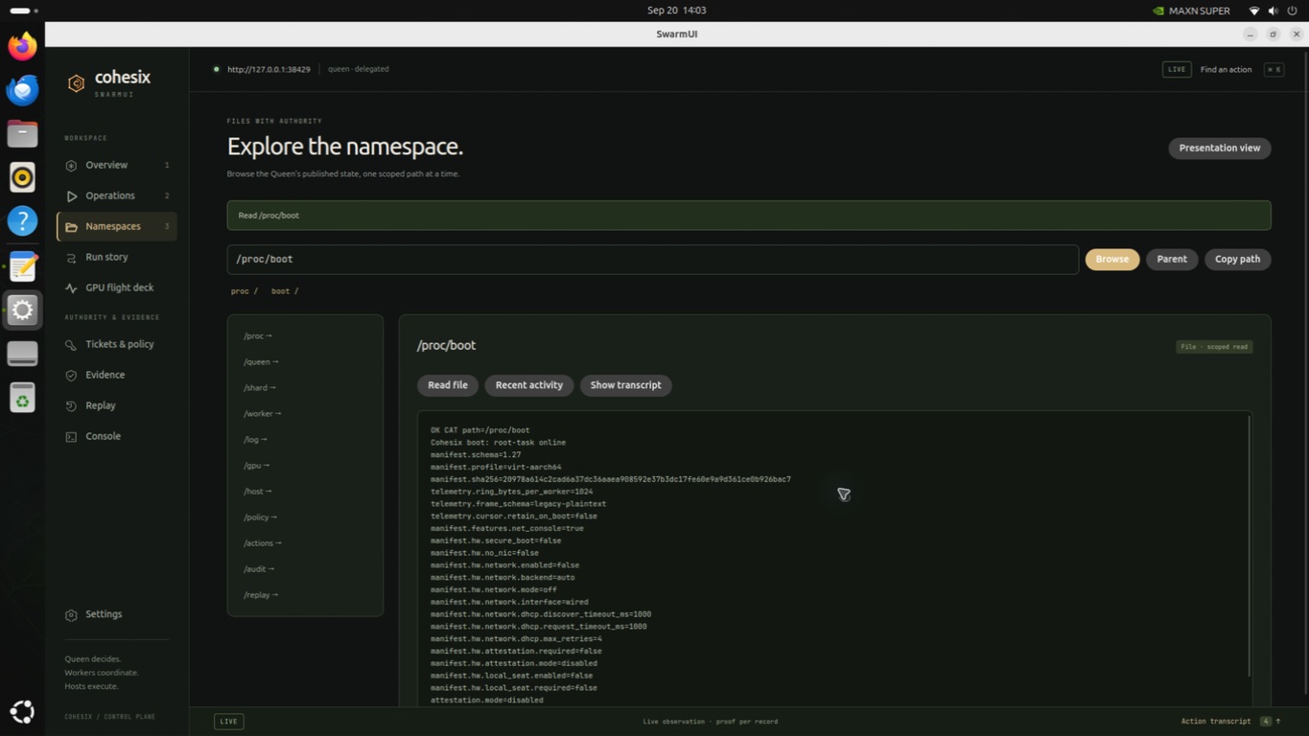1309x736 pixels.
Task: Open Tickets & policy page
Action: (x=116, y=344)
